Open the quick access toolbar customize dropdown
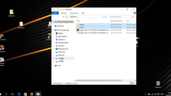171x96 pixels. pos(63,10)
